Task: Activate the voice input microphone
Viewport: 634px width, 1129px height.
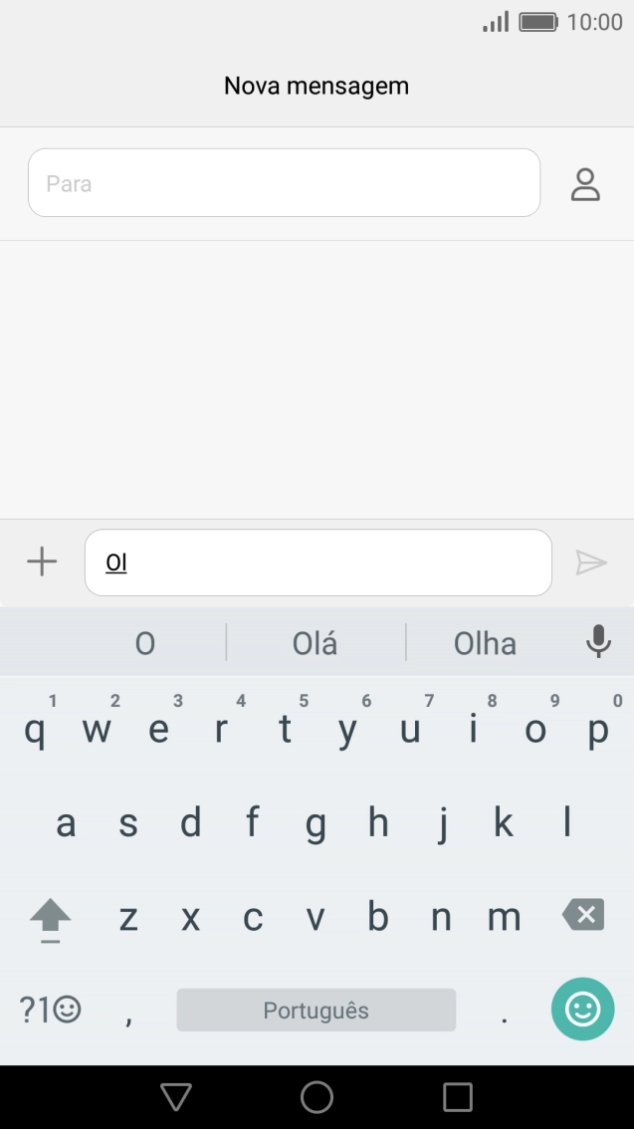Action: pos(598,642)
